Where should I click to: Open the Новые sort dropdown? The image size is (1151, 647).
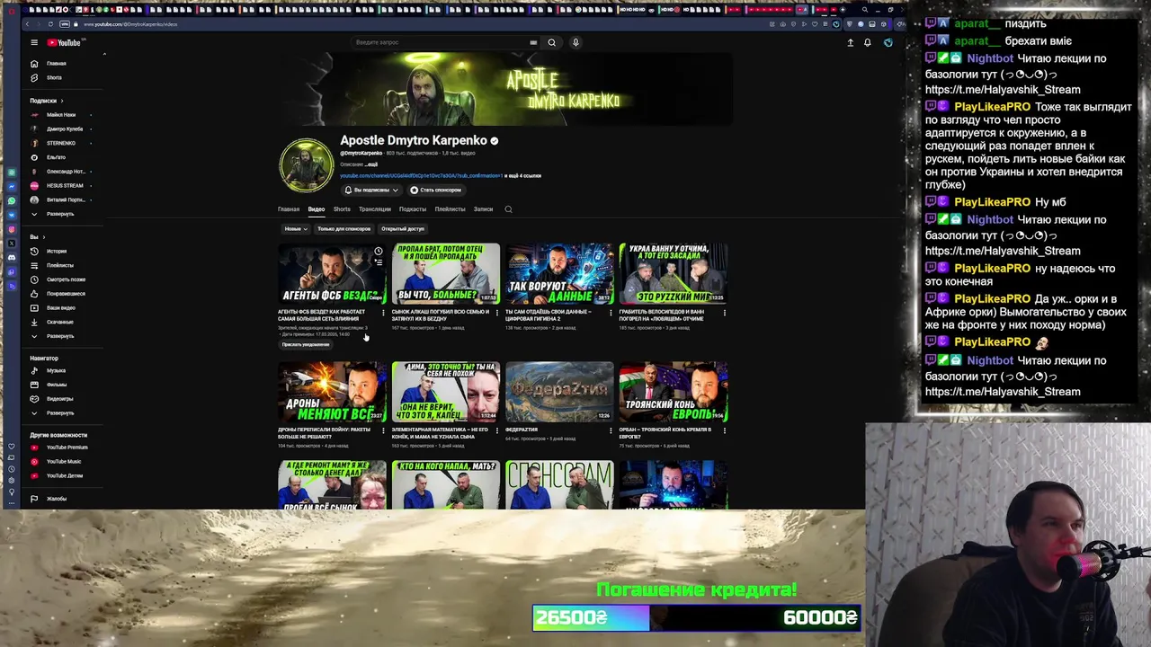pos(296,229)
